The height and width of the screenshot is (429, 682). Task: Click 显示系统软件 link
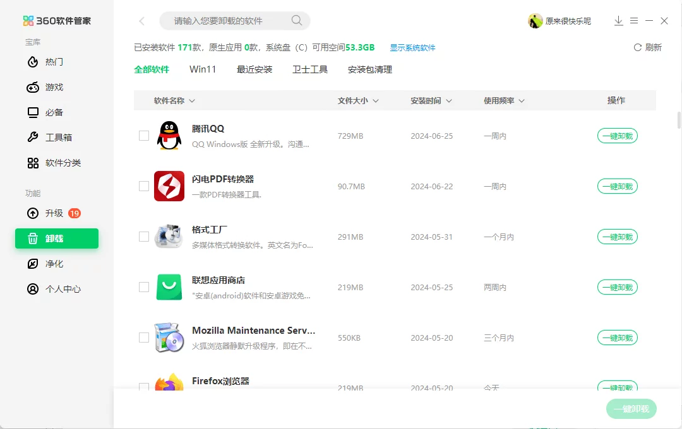[412, 48]
